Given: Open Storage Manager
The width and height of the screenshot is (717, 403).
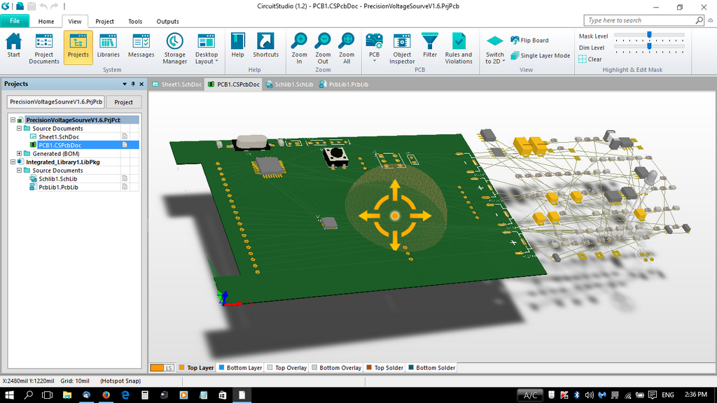Looking at the screenshot, I should tap(174, 48).
